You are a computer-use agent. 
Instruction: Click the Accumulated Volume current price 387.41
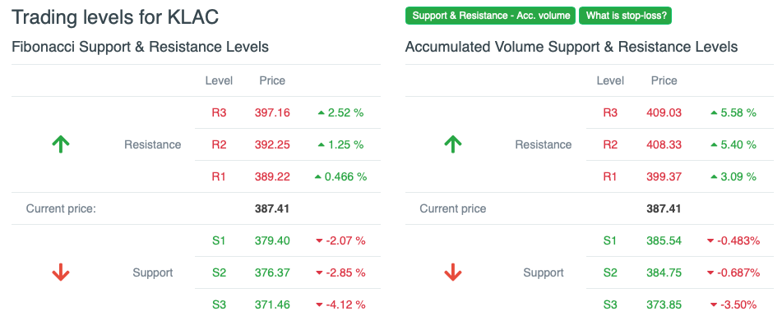(664, 208)
